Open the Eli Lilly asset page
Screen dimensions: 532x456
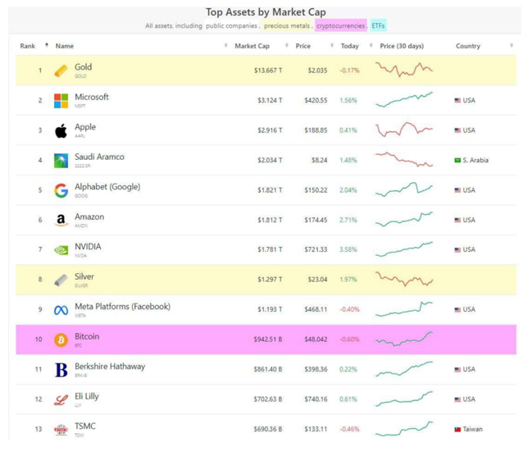pos(86,396)
